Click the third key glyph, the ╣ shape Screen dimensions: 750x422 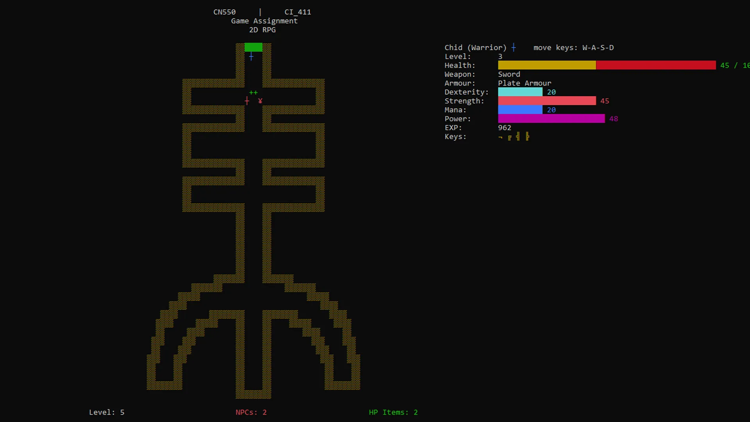point(518,136)
